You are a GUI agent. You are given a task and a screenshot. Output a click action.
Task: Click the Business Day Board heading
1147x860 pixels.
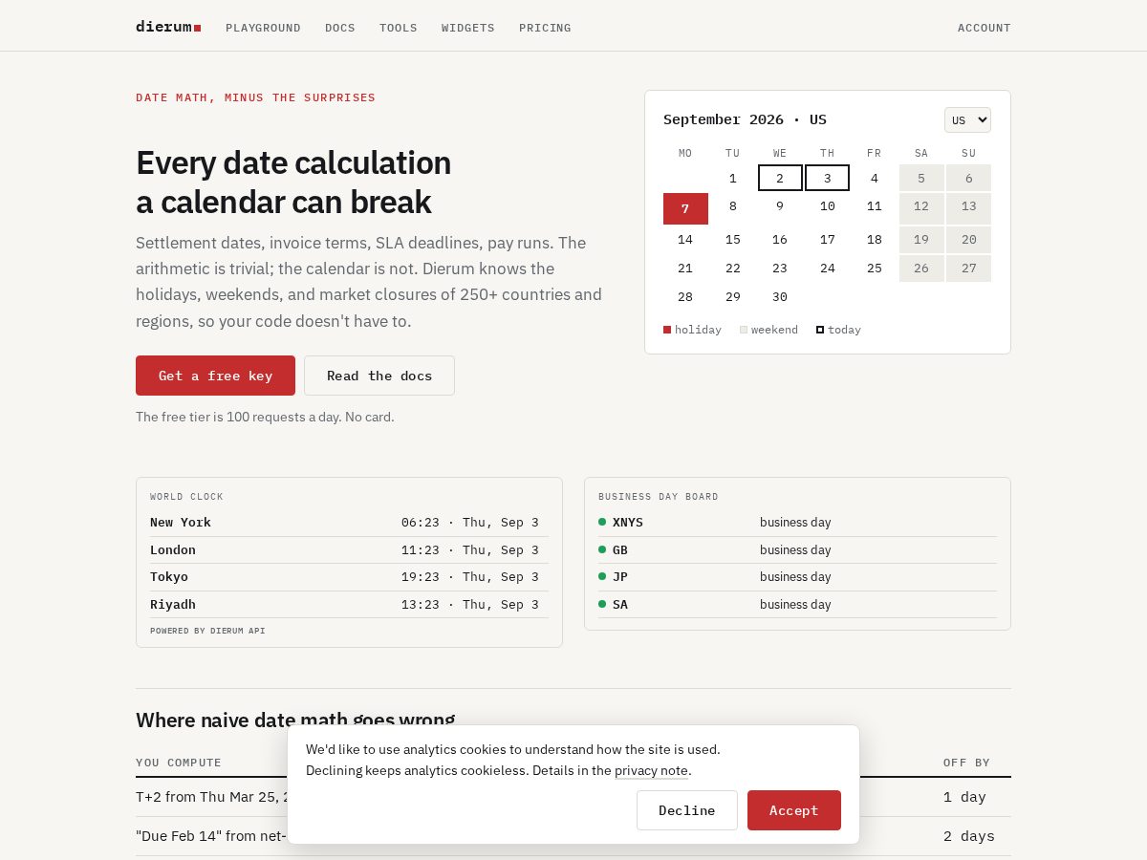click(x=659, y=497)
